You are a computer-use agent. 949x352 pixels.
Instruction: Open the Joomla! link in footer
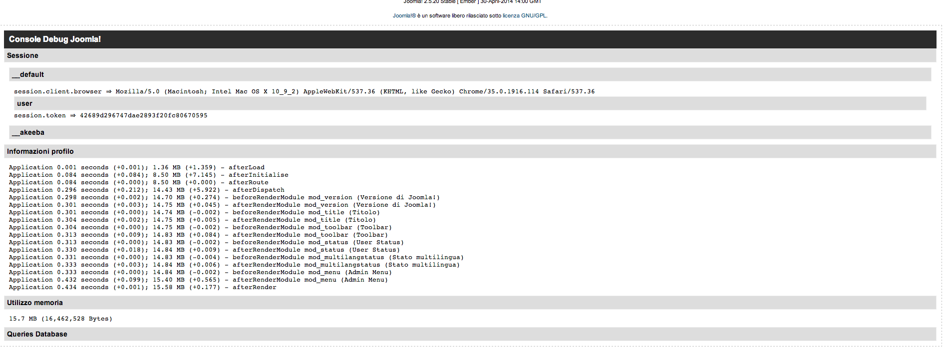pos(404,15)
